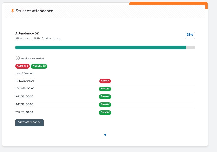Select the 8/12/25, 00:00 session date
Screen dimensions: 217x152
(x=24, y=104)
